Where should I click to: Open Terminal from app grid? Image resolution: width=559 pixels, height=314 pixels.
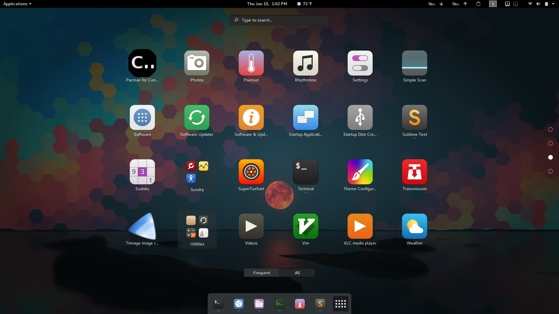[x=306, y=172]
